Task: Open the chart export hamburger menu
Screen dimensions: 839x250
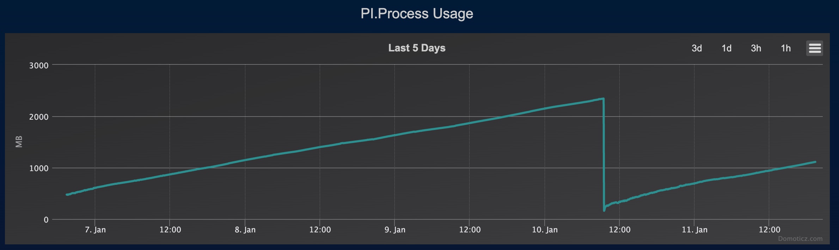Action: point(815,48)
